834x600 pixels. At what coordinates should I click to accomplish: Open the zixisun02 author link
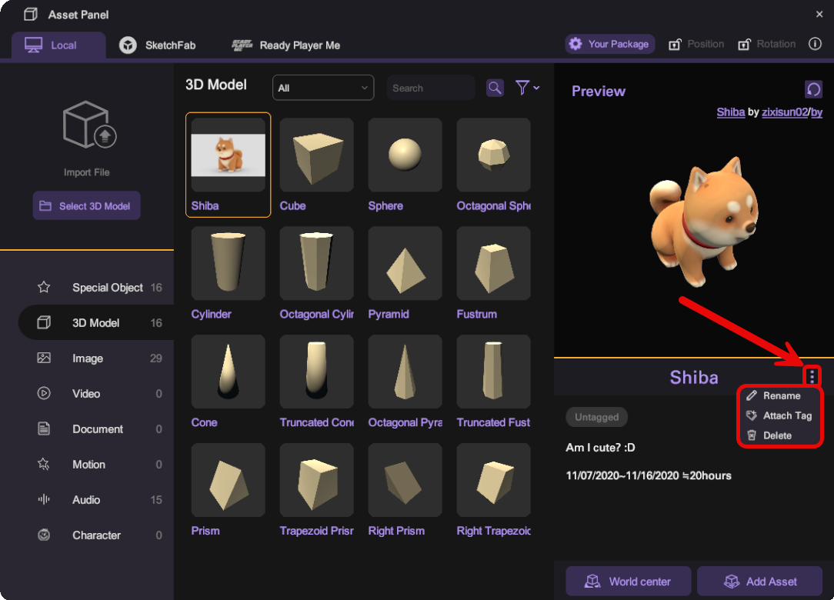click(784, 112)
